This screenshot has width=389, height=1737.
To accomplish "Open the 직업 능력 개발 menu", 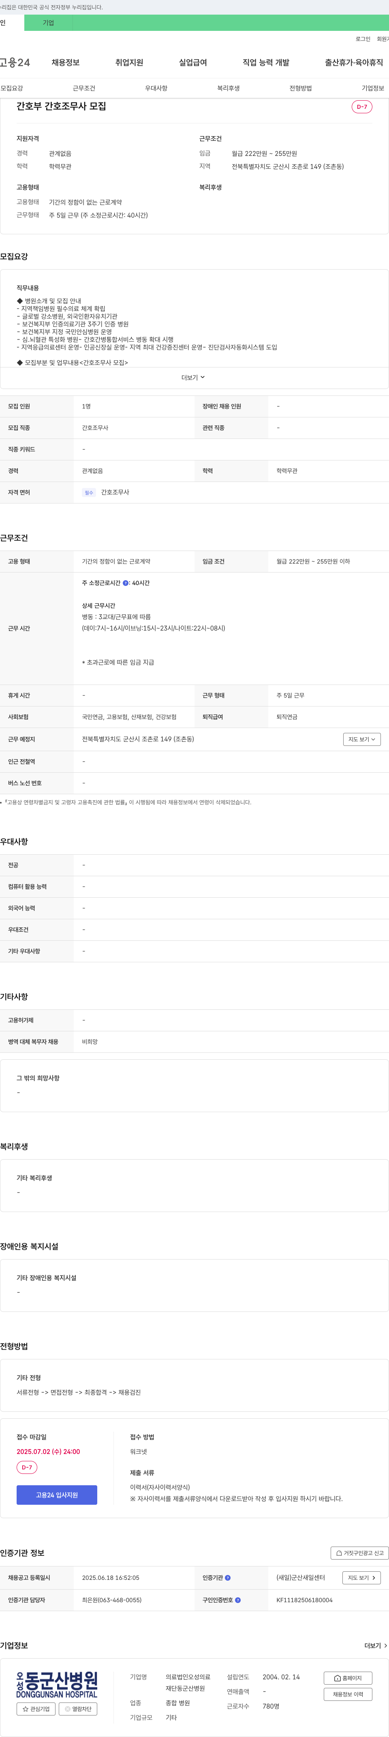I will pos(266,63).
